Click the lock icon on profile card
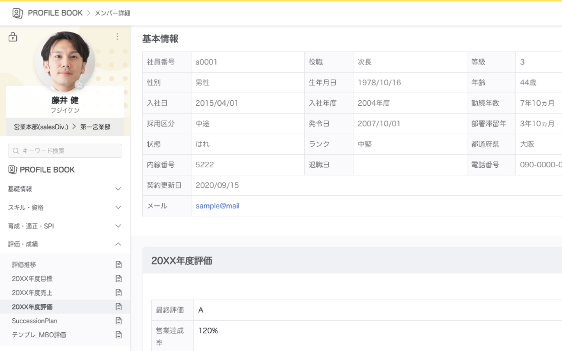The width and height of the screenshot is (562, 351). click(13, 37)
